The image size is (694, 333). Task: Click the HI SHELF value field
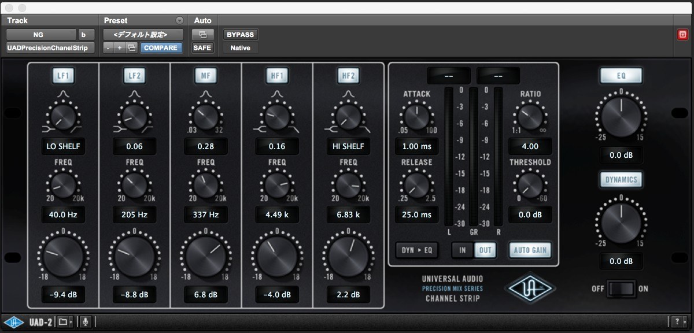pyautogui.click(x=348, y=146)
